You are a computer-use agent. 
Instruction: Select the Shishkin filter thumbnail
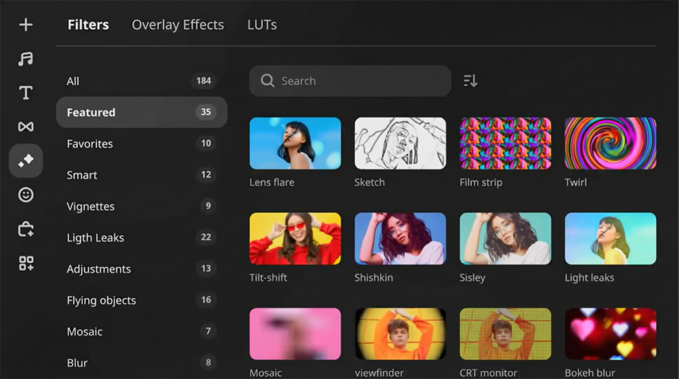[400, 239]
